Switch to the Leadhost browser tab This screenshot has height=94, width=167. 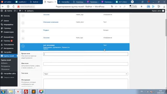21,2
